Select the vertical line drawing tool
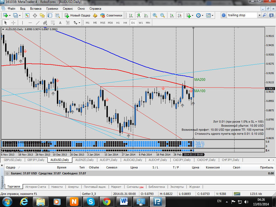The width and height of the screenshot is (276, 207). click(x=22, y=23)
